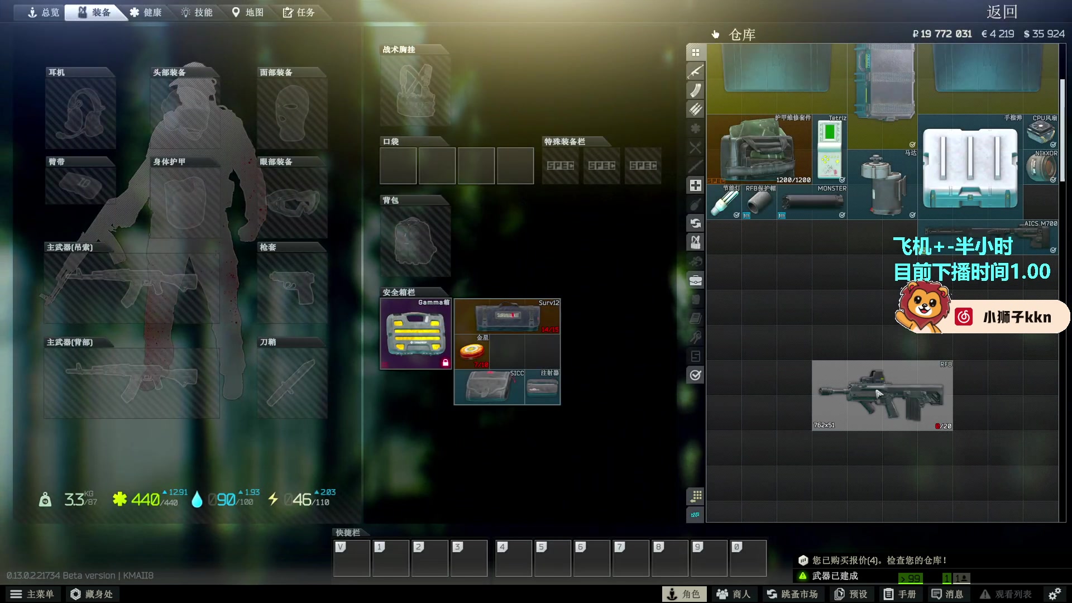This screenshot has height=603, width=1072.
Task: Click the 面部装备 face cover slot
Action: point(292,113)
